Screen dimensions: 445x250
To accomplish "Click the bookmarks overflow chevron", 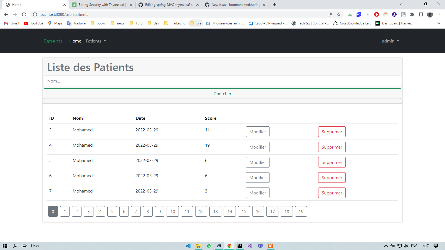I will point(439,23).
